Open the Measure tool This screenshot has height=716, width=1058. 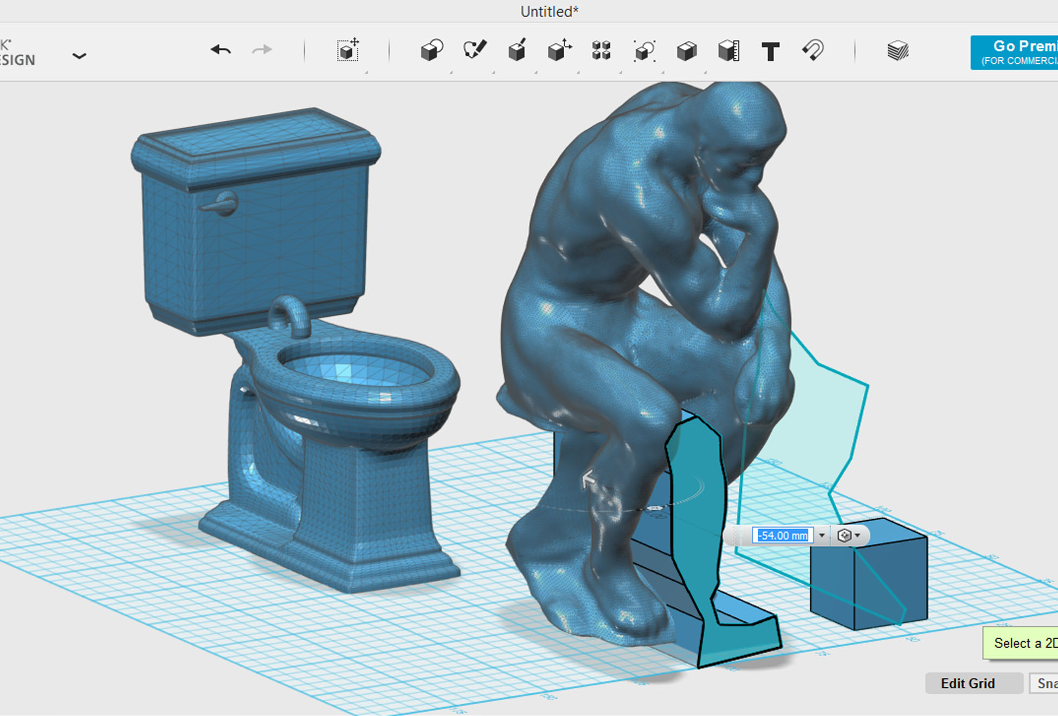click(x=728, y=51)
